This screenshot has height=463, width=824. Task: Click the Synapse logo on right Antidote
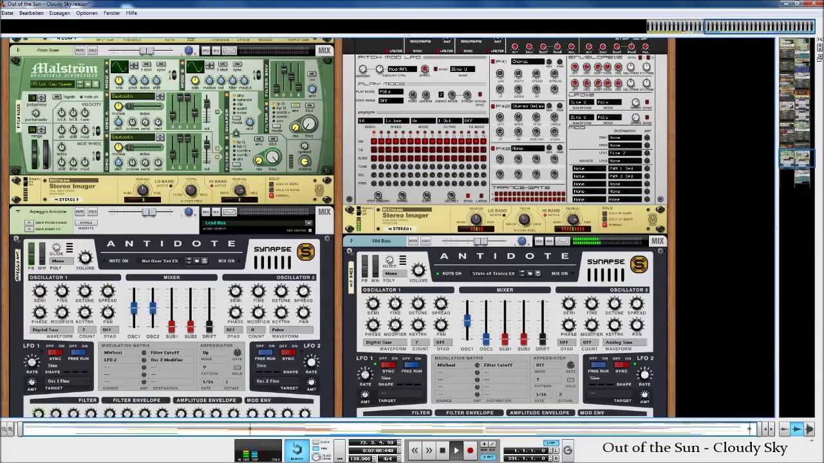tap(639, 265)
